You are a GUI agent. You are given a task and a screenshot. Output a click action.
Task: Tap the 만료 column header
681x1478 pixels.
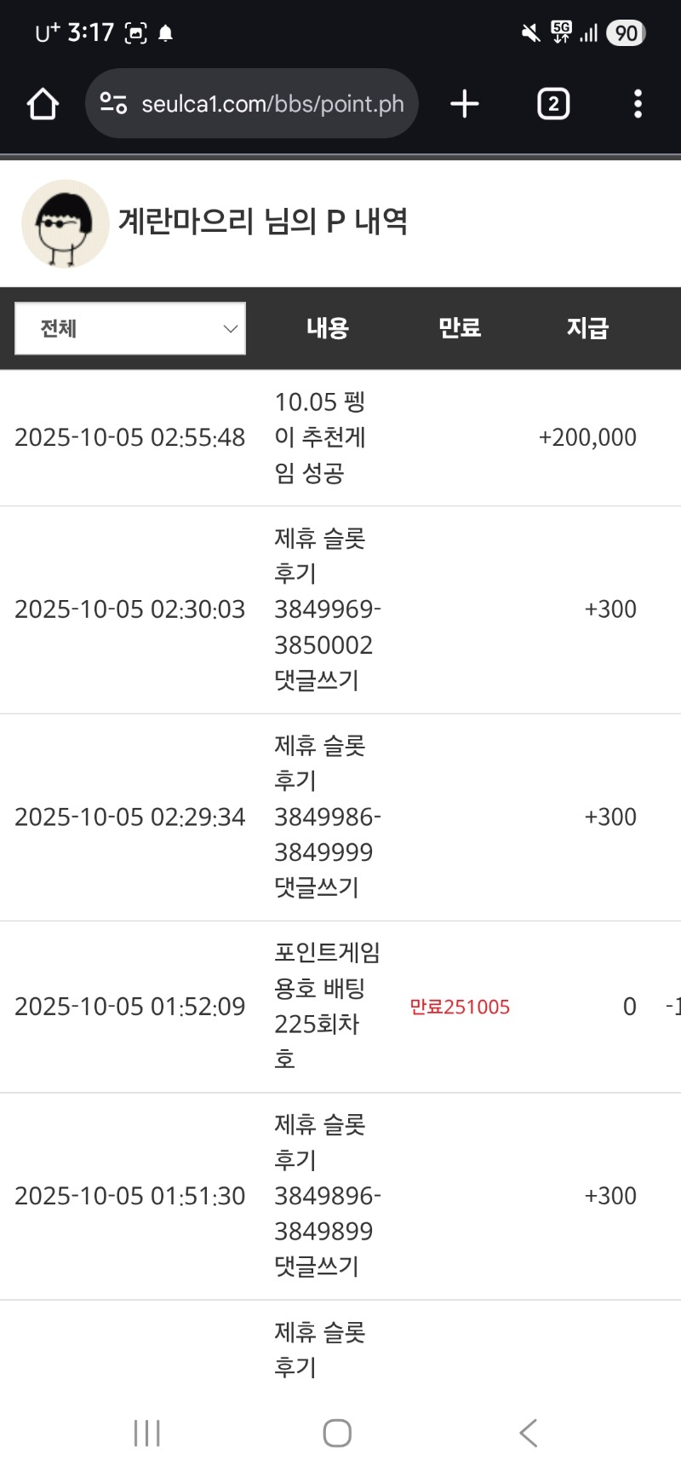pos(460,328)
